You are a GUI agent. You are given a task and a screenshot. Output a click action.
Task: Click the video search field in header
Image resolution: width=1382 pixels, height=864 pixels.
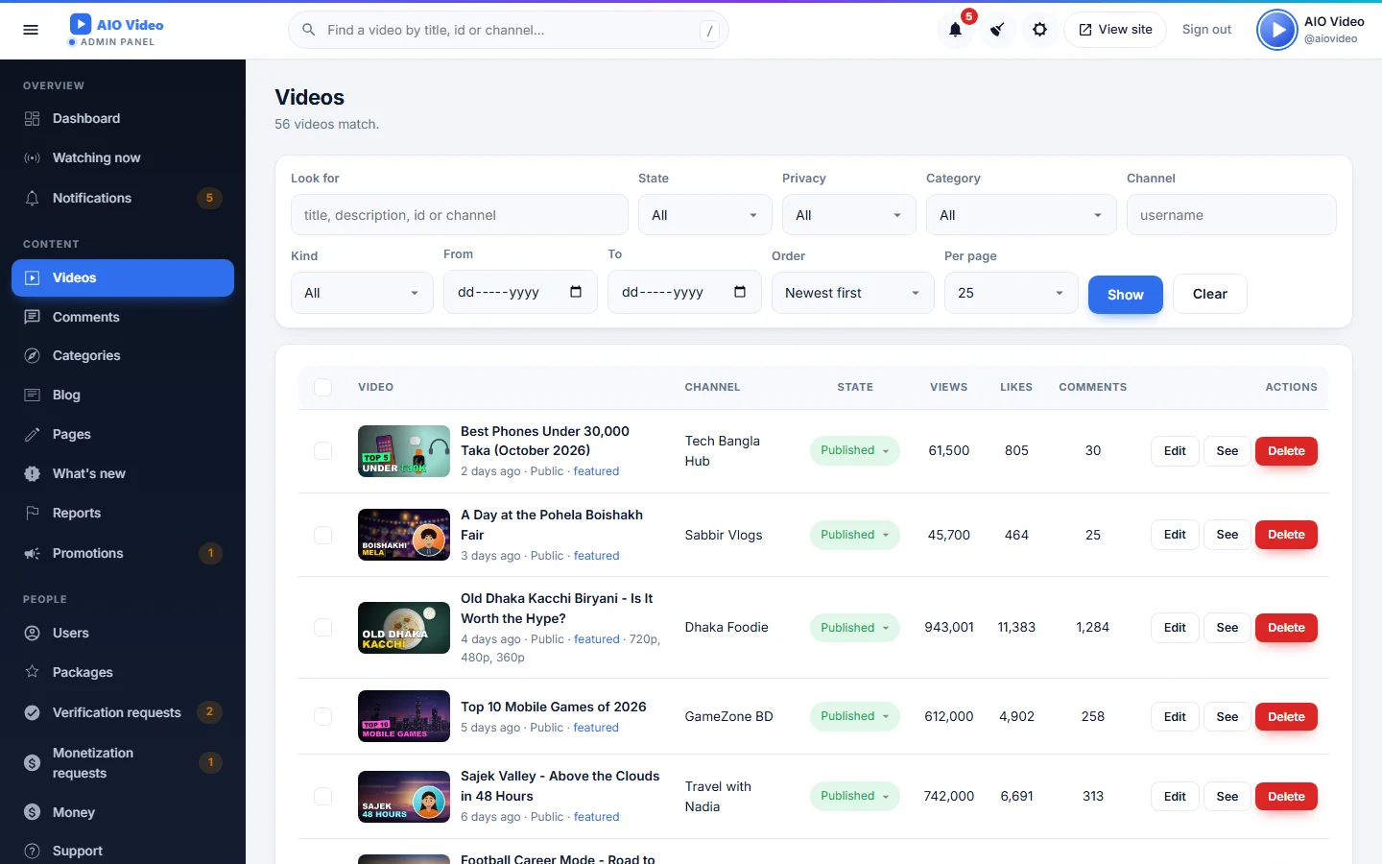click(509, 30)
